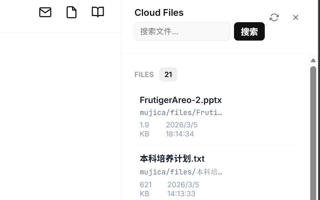
Task: Close the Cloud Files panel
Action: pos(296,17)
